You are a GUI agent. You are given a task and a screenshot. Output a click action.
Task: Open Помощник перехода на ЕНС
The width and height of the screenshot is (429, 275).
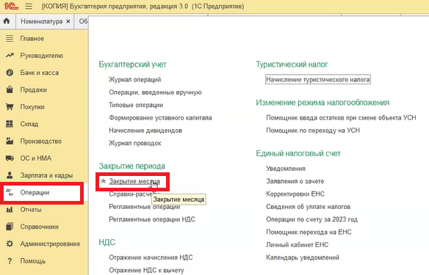click(309, 232)
